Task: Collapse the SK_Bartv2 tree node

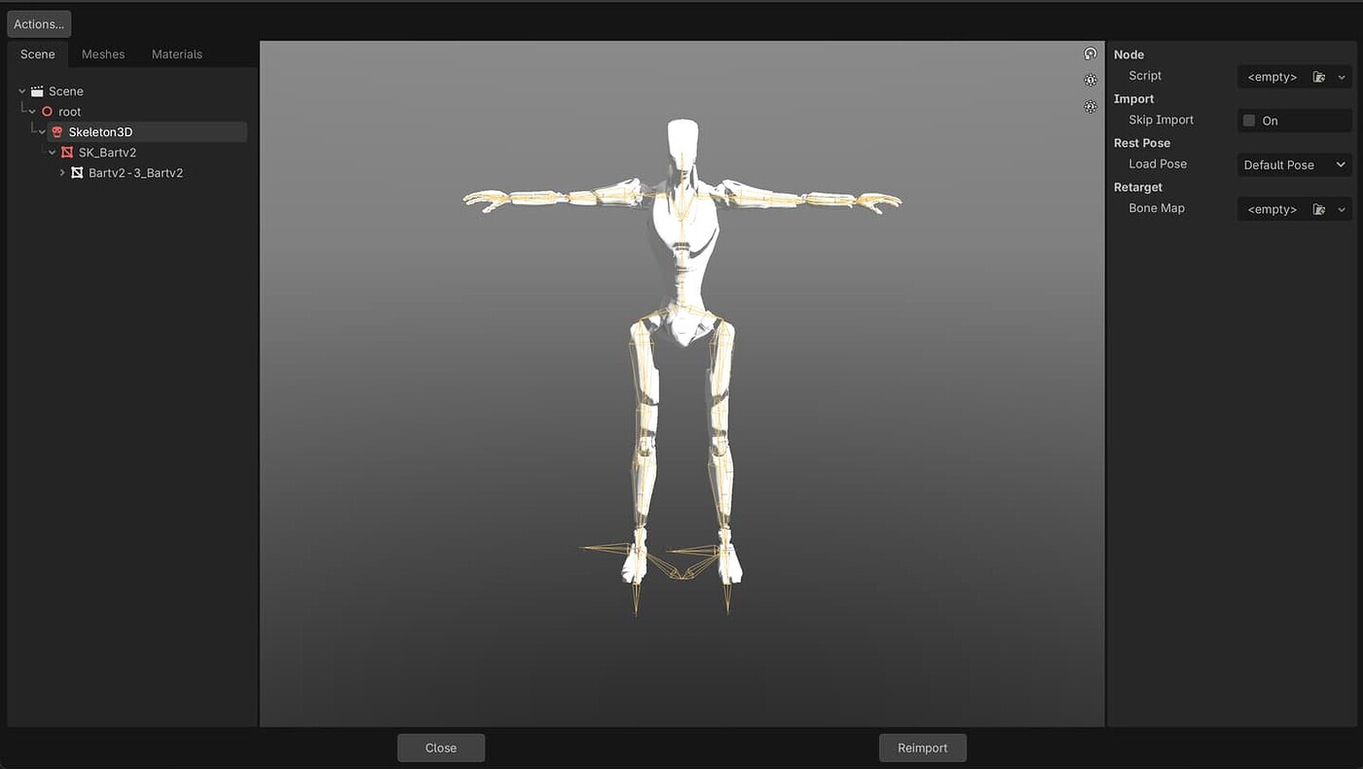Action: tap(53, 153)
